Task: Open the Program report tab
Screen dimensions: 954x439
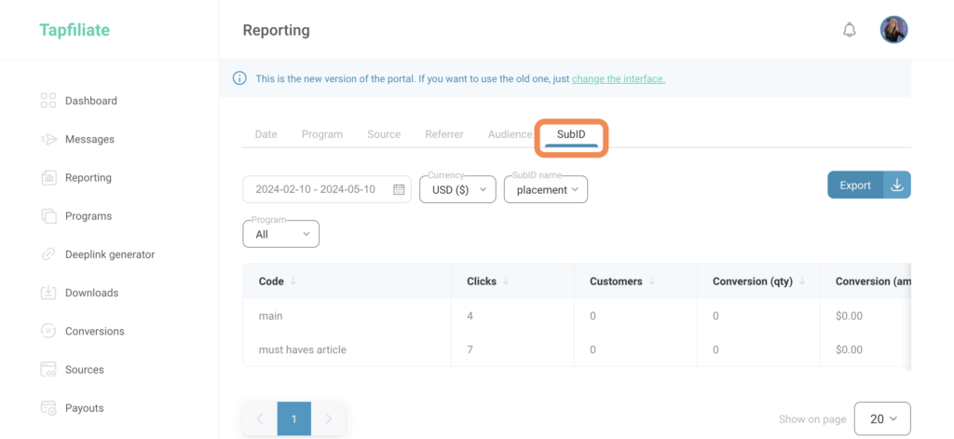Action: [x=321, y=134]
